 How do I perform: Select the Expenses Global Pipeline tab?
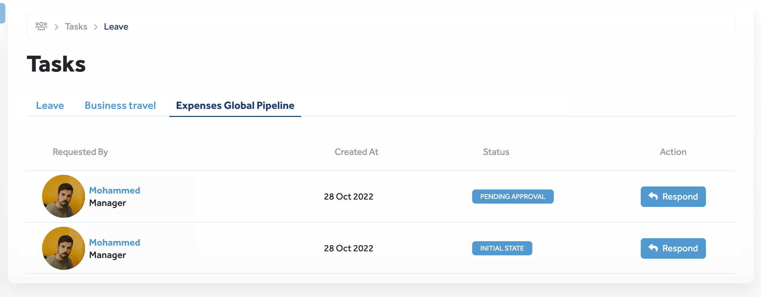[x=235, y=105]
